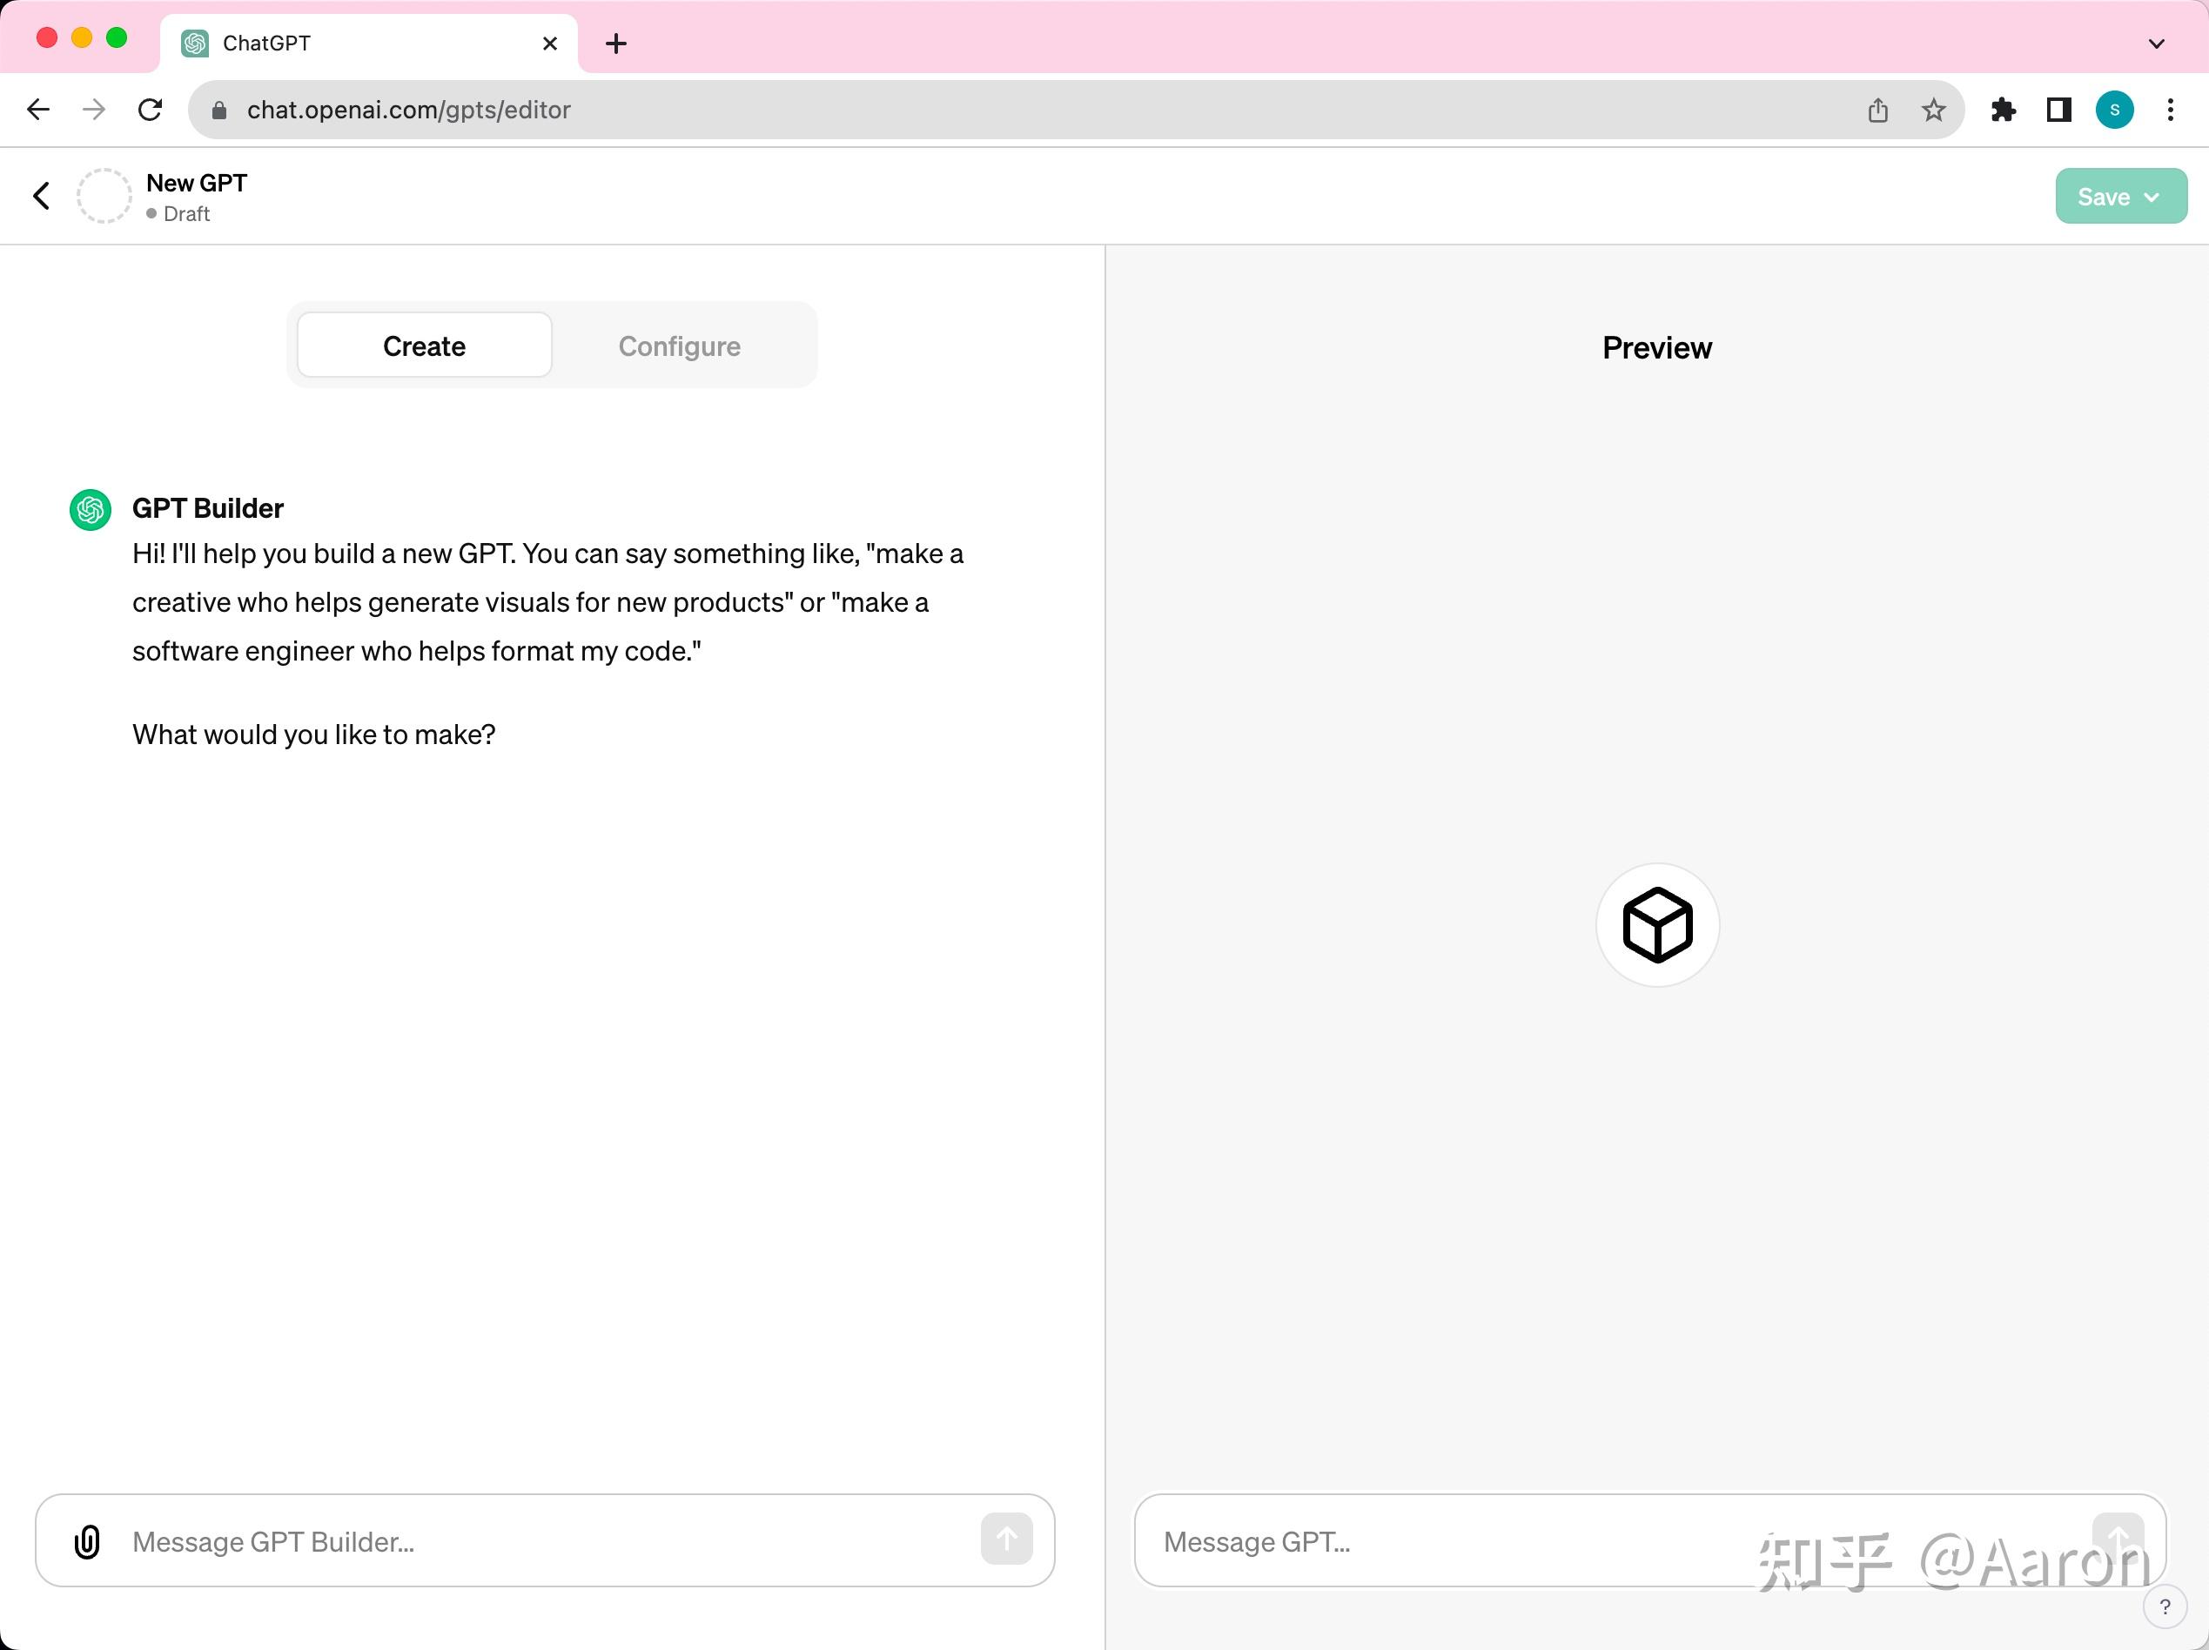Open the help question mark icon at bottom right
This screenshot has height=1650, width=2209.
pyautogui.click(x=2165, y=1606)
